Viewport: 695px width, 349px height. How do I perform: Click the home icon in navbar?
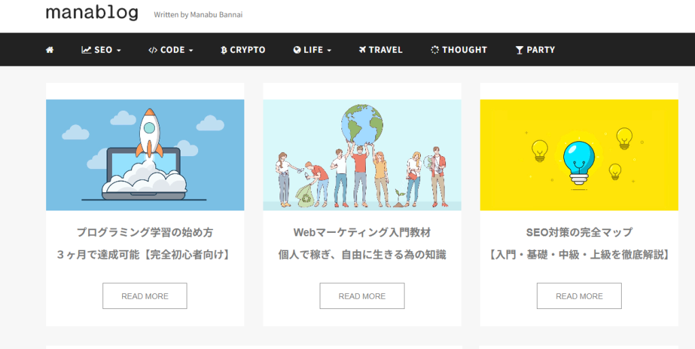[x=50, y=50]
